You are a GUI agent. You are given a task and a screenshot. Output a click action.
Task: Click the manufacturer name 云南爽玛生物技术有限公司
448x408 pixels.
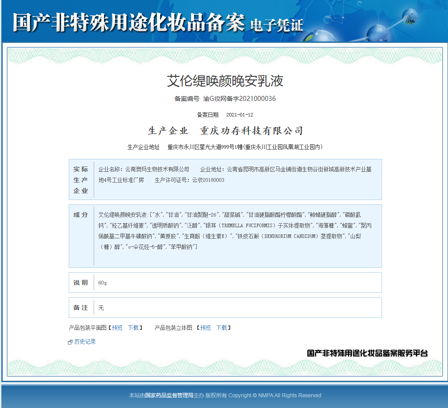157,169
